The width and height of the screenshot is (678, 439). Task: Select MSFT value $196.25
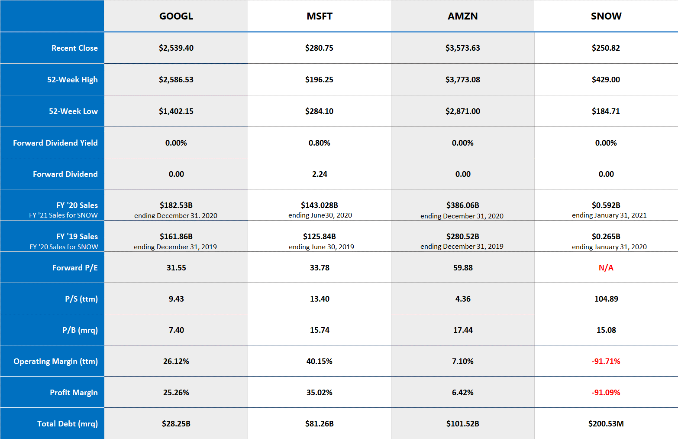320,80
